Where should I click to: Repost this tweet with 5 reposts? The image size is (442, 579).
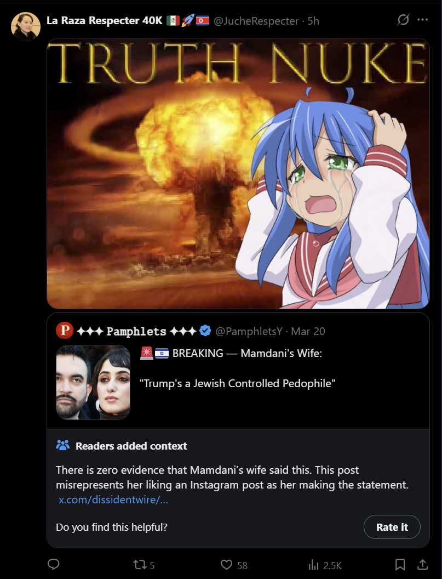coord(144,565)
